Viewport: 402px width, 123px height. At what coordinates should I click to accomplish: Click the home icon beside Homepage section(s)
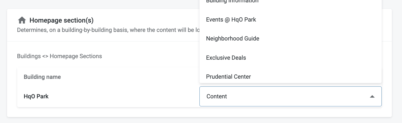(x=22, y=20)
